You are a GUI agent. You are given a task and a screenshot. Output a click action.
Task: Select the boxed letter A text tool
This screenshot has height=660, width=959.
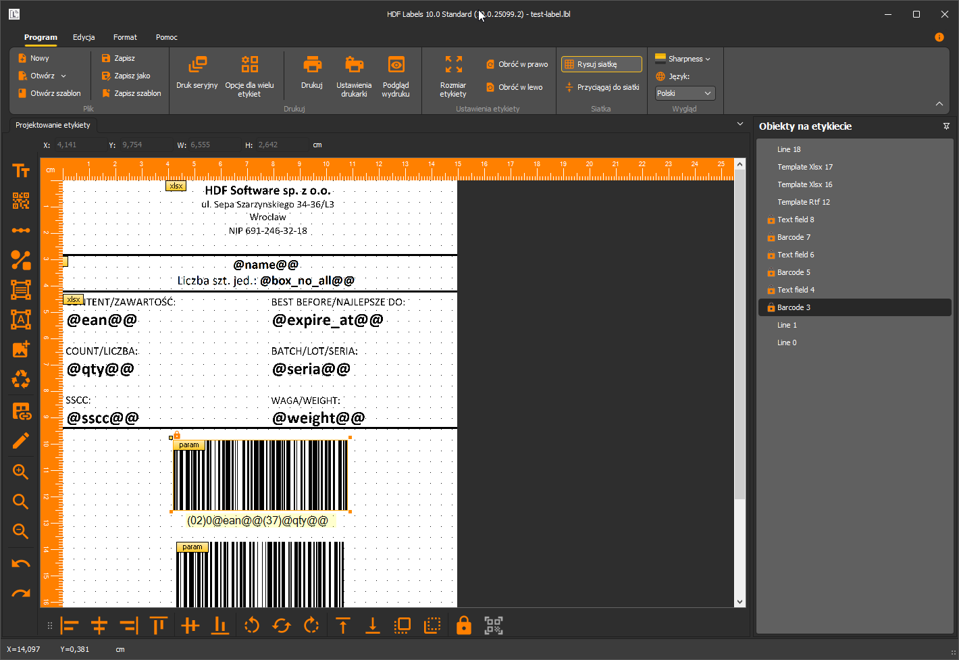pyautogui.click(x=21, y=320)
